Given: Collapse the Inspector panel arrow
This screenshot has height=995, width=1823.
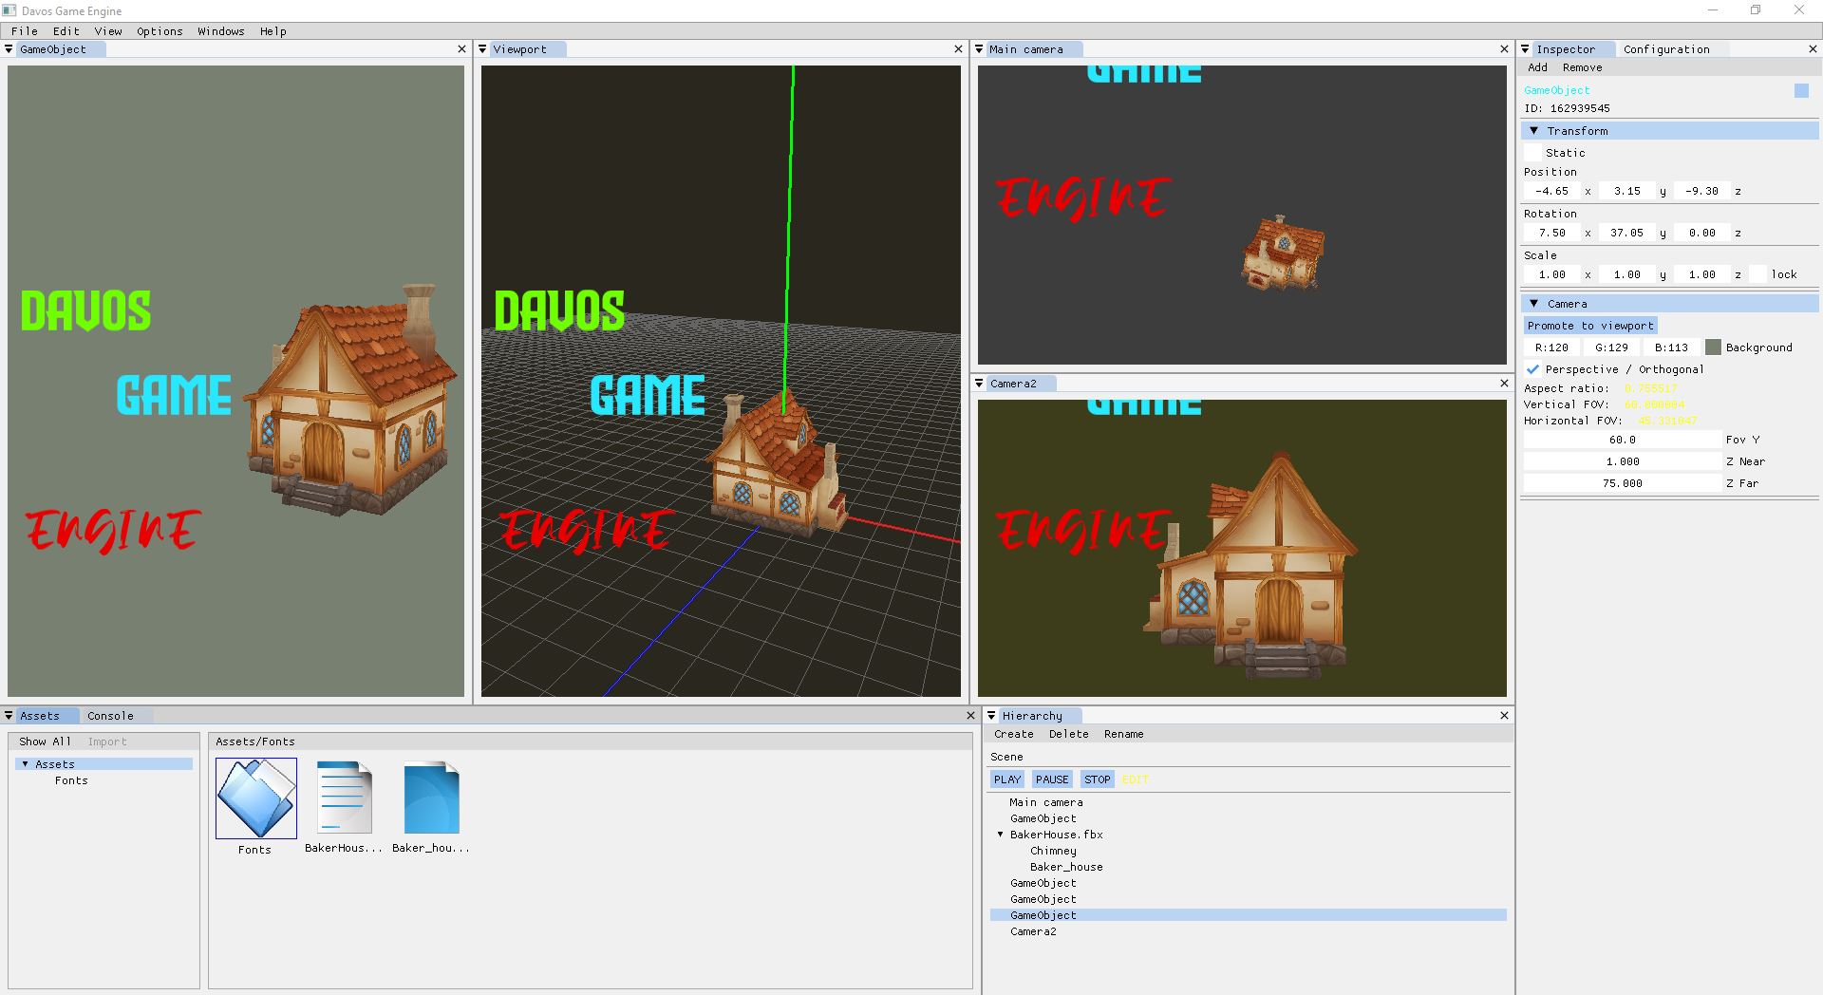Looking at the screenshot, I should point(1526,49).
